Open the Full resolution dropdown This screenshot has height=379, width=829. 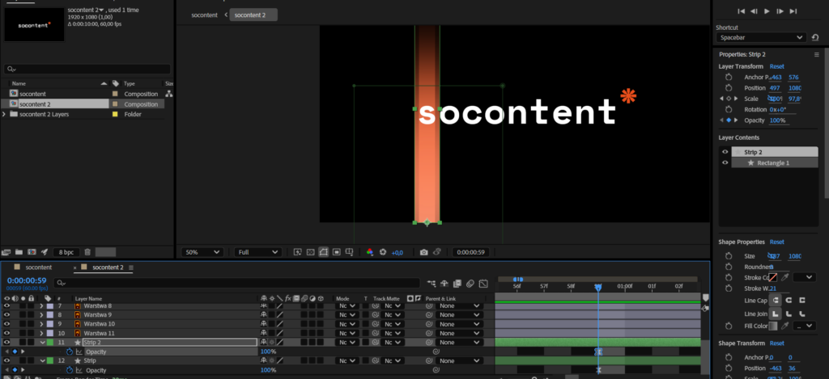point(257,252)
